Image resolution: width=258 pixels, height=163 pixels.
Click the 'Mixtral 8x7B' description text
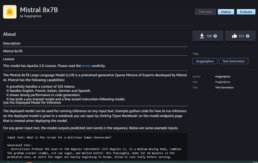point(13,51)
